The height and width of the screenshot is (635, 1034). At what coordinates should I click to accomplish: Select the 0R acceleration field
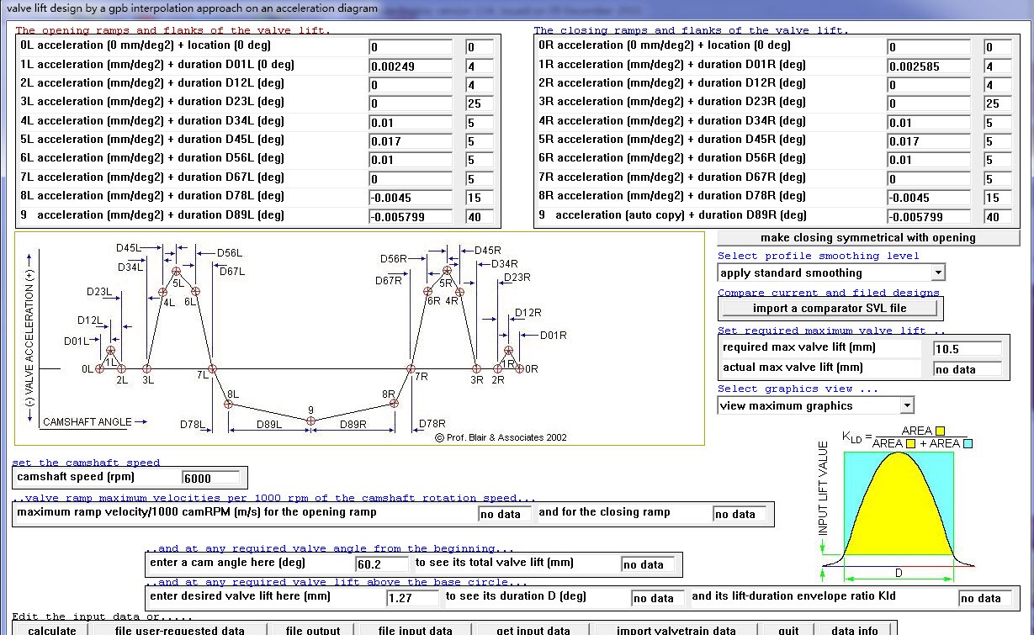tap(929, 47)
